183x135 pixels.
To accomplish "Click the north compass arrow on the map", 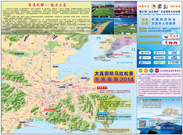I will click(5, 39).
